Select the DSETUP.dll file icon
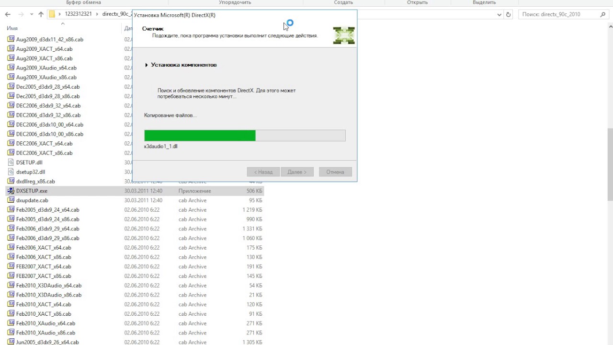Screen dimensions: 613x345 (11, 162)
